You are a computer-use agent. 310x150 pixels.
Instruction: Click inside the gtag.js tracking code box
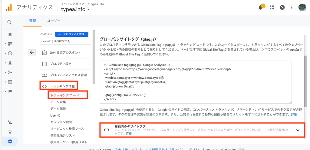tap(196, 82)
